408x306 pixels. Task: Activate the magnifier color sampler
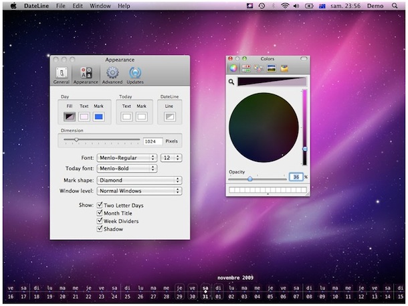231,82
